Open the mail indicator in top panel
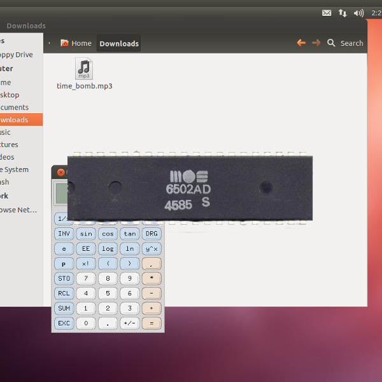Viewport: 382px width, 382px height. pos(327,13)
